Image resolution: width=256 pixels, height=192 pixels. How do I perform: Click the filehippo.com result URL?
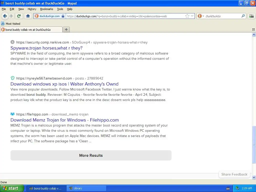coord(32,114)
